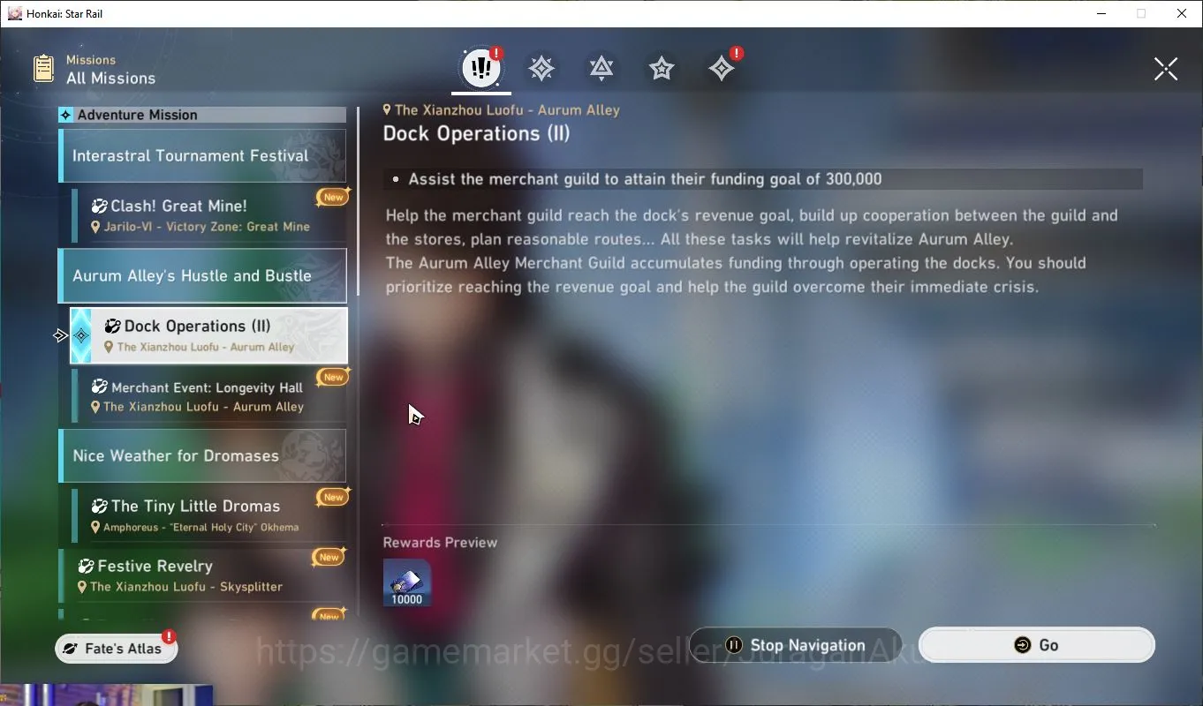Select The Tiny Little Dromas mission
This screenshot has height=706, width=1203.
(x=208, y=515)
